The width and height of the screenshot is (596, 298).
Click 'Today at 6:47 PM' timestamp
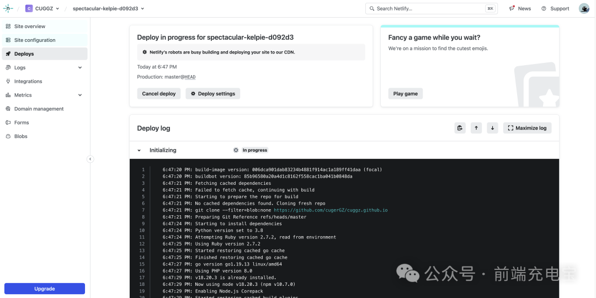point(157,67)
